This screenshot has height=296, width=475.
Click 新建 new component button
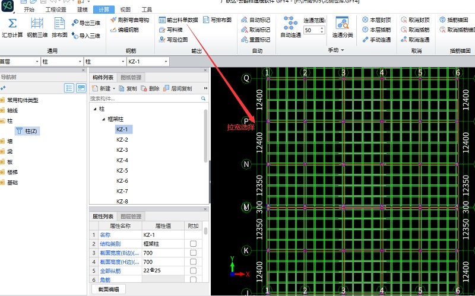(x=102, y=88)
